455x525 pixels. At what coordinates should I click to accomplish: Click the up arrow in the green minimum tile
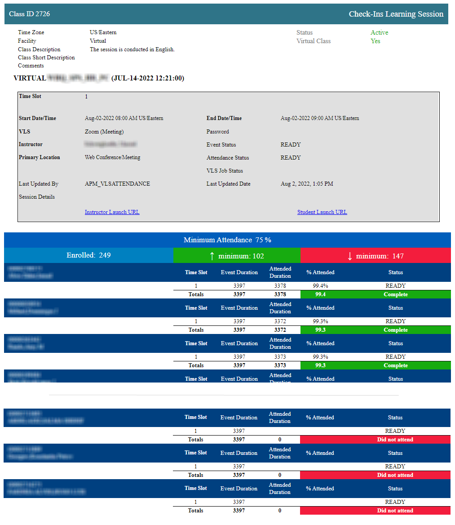coord(212,256)
